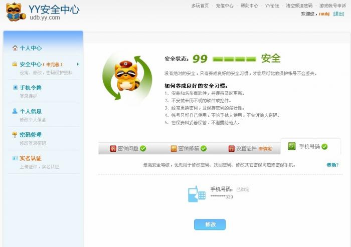Click the 上传证件，实名认证 subtitle
This screenshot has width=351, height=247.
40,167
